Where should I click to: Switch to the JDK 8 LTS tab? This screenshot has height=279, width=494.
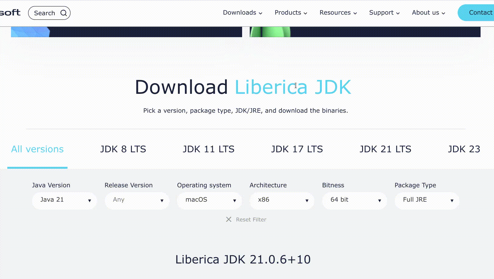pyautogui.click(x=123, y=149)
